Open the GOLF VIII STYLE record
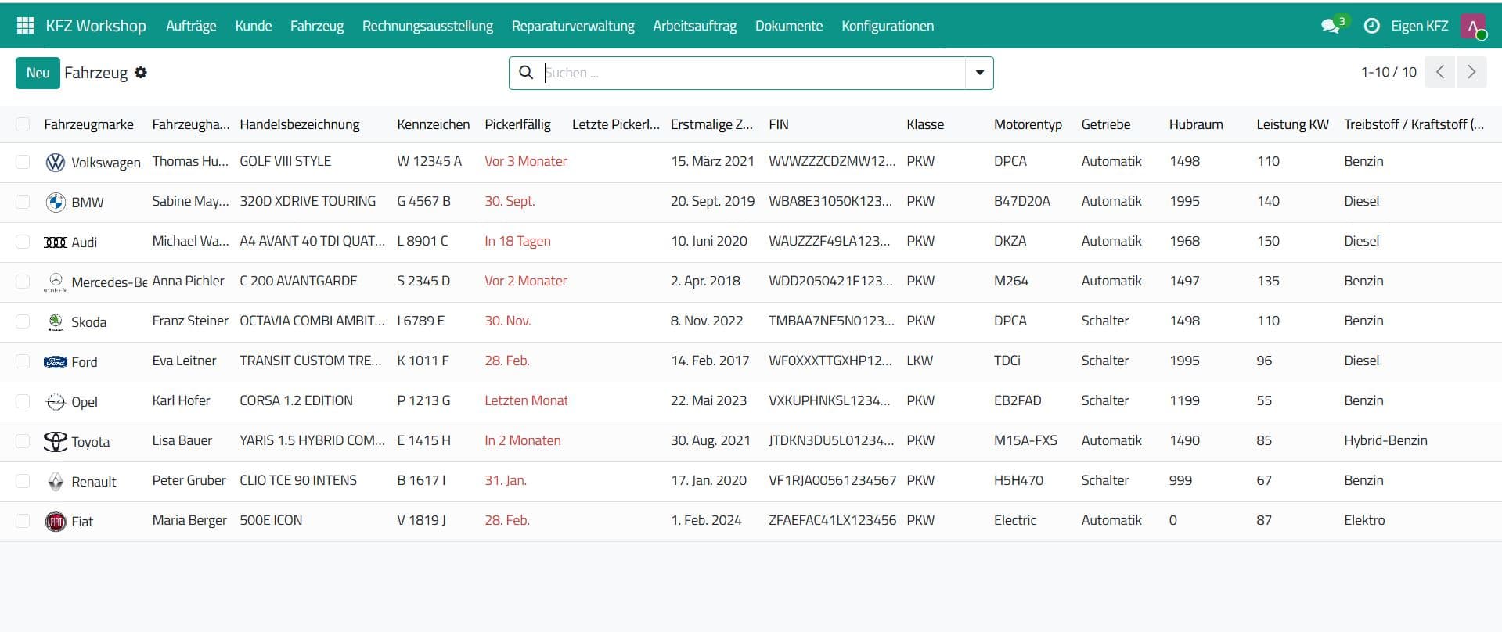 pyautogui.click(x=286, y=161)
